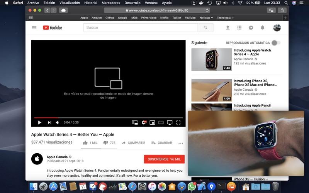The image size is (309, 193).
Task: Click the upload video icon
Action: click(x=228, y=27)
